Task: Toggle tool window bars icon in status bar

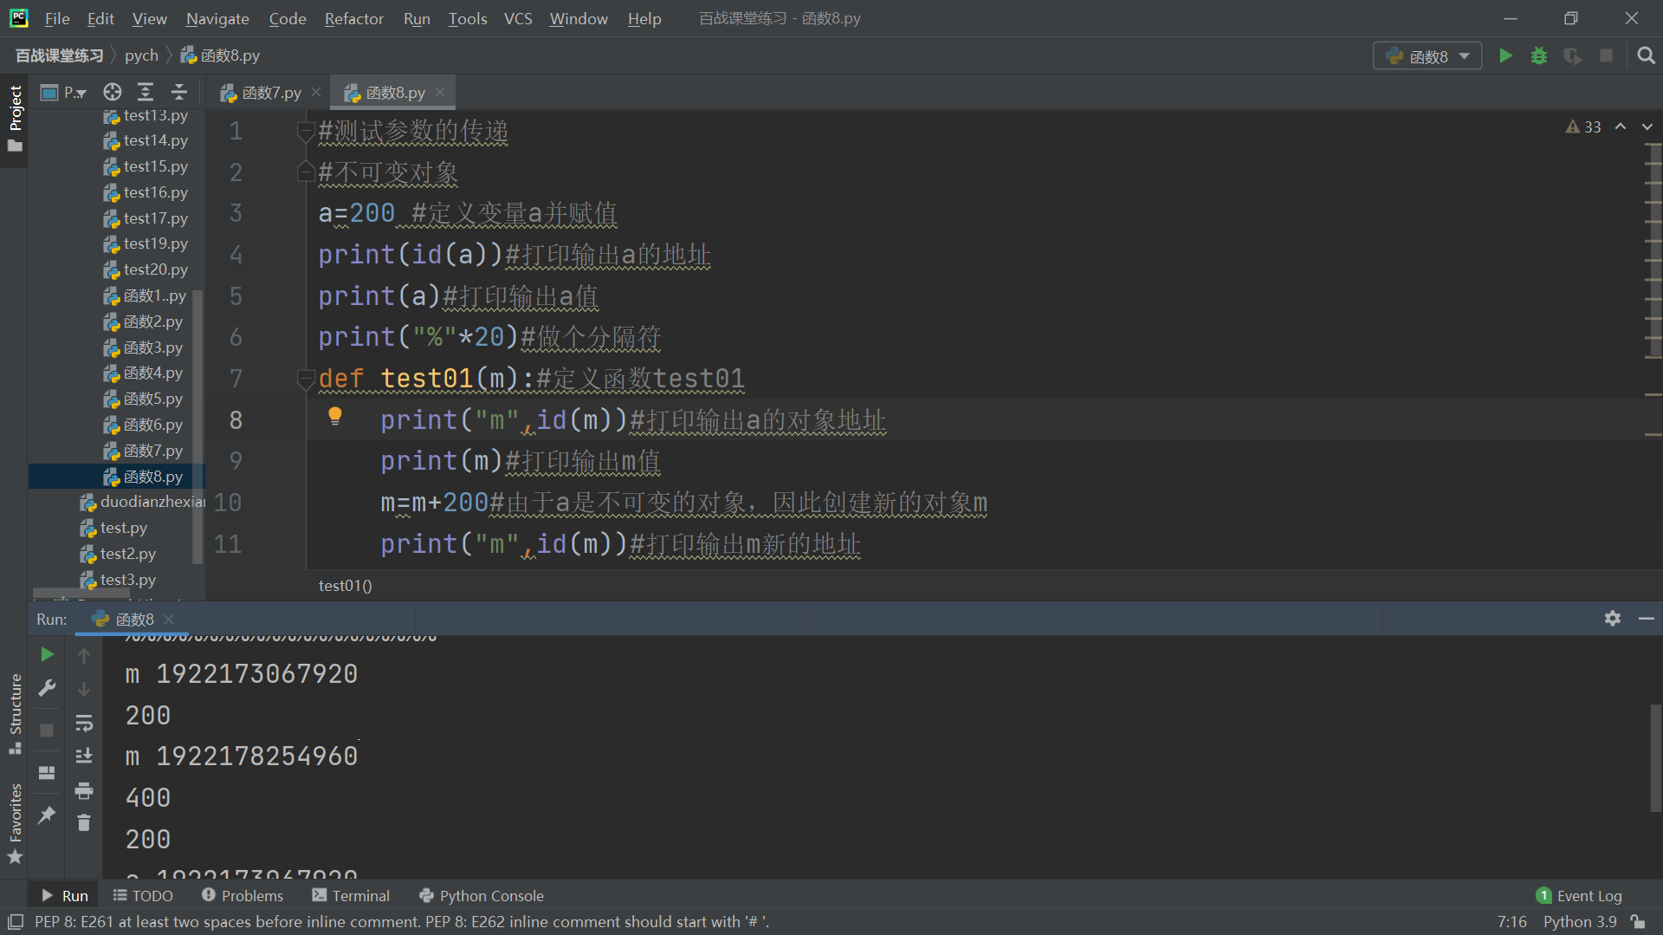Action: (x=16, y=921)
